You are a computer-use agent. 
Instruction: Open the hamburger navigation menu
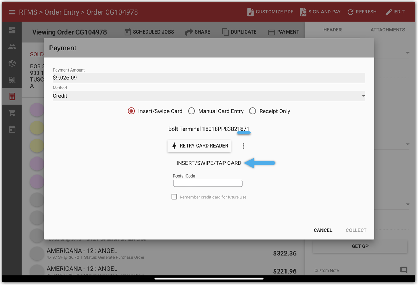coord(12,12)
